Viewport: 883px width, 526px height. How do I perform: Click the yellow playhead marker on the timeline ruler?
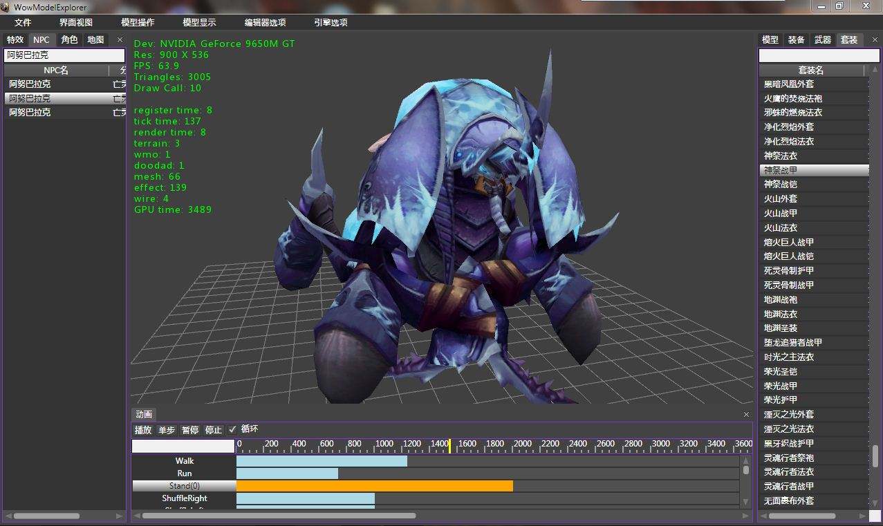pyautogui.click(x=449, y=446)
